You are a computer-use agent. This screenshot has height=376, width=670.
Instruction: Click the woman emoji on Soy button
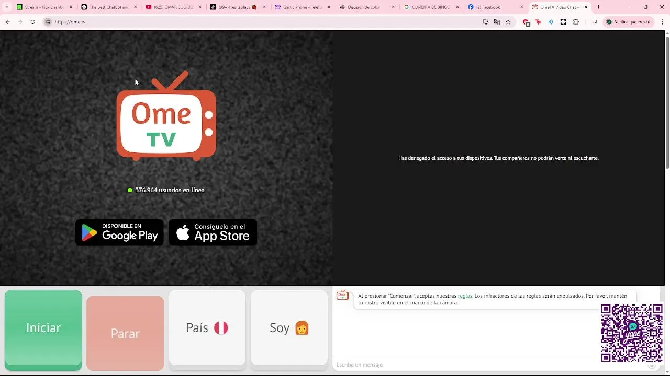click(302, 327)
